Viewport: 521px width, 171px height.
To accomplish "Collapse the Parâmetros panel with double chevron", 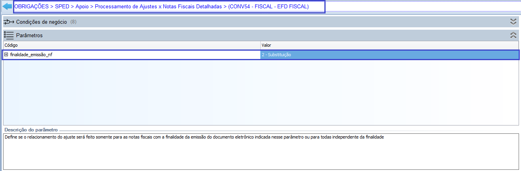I will (513, 35).
